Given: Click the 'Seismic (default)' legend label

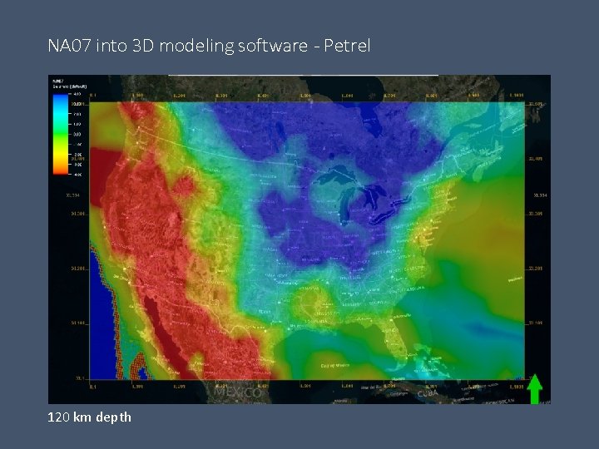Looking at the screenshot, I should click(x=70, y=86).
